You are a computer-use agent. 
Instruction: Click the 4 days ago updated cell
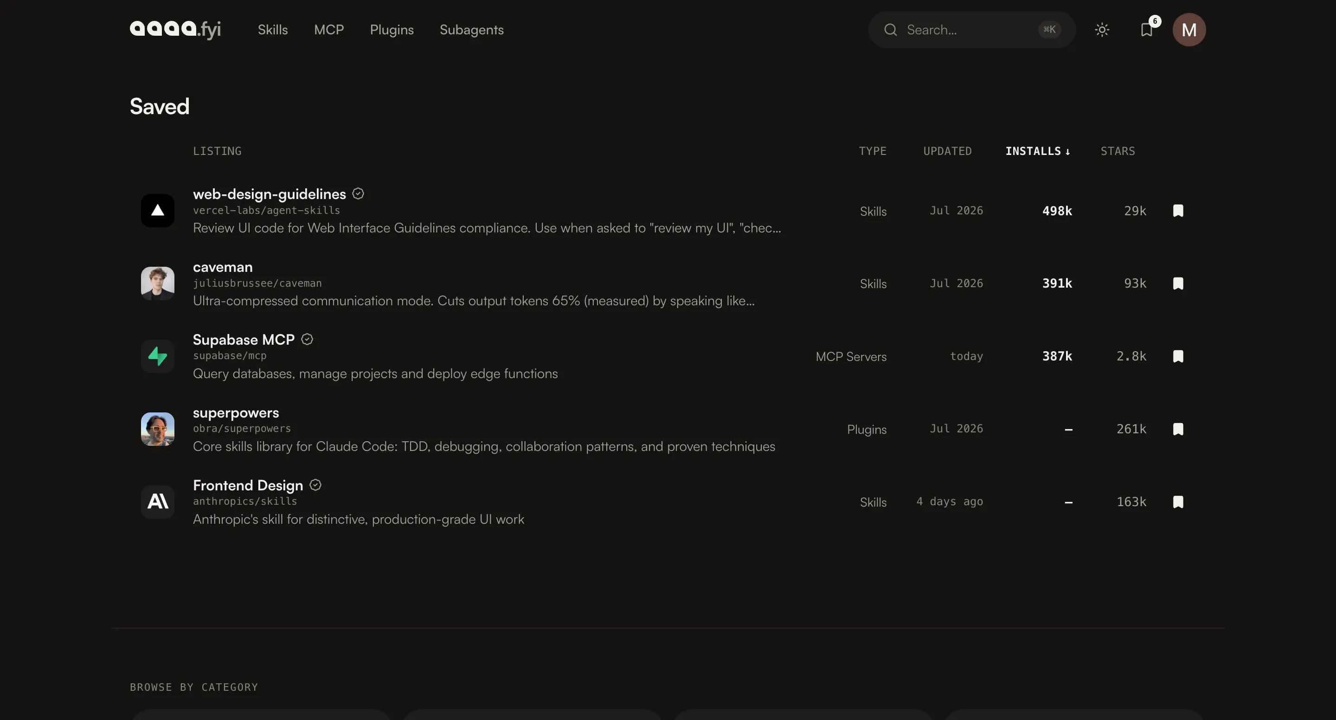[950, 501]
